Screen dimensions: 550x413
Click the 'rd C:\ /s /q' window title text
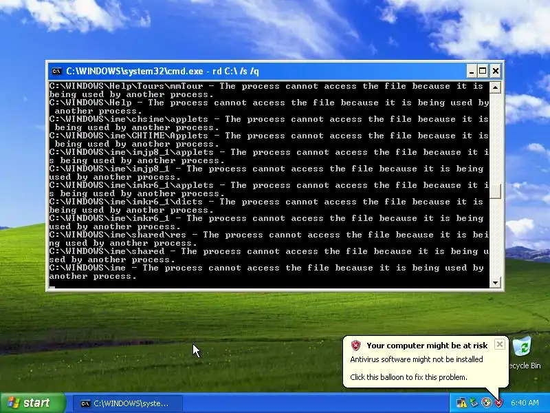pyautogui.click(x=236, y=72)
